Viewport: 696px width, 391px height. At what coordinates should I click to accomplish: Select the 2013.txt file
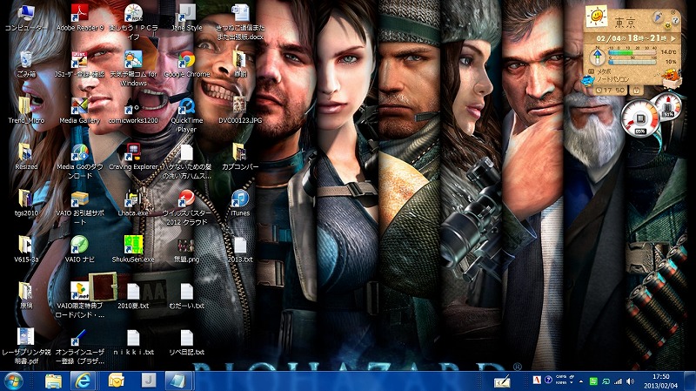(240, 249)
